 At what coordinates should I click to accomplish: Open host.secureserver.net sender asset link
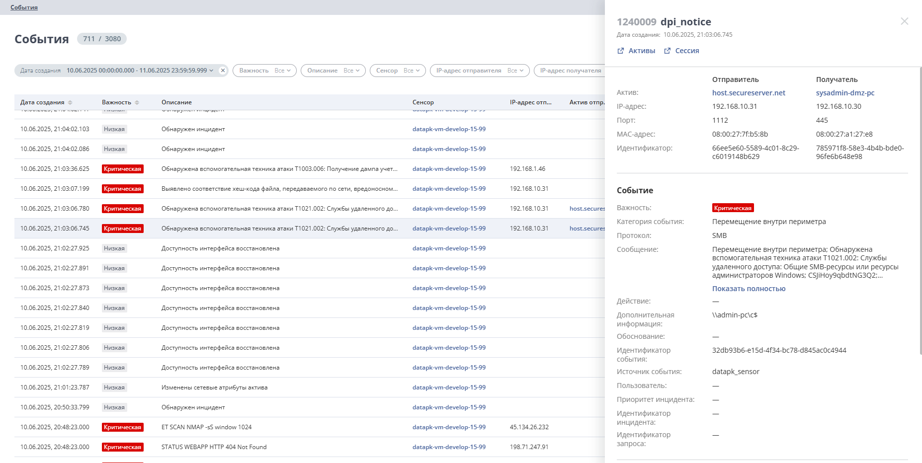[x=749, y=93]
